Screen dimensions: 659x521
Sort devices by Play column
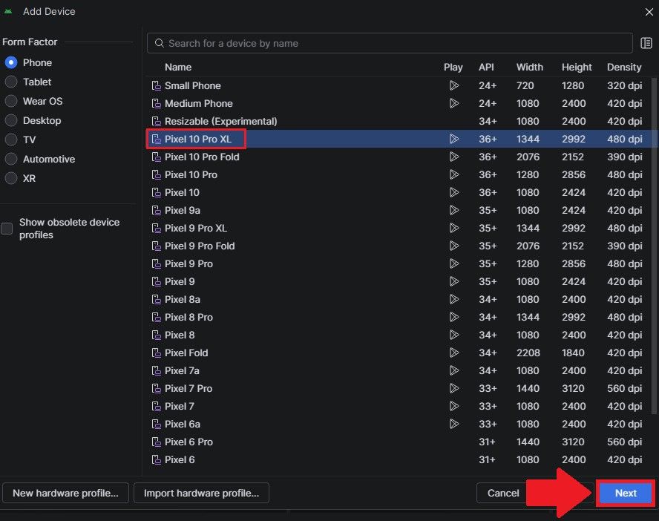pyautogui.click(x=453, y=68)
